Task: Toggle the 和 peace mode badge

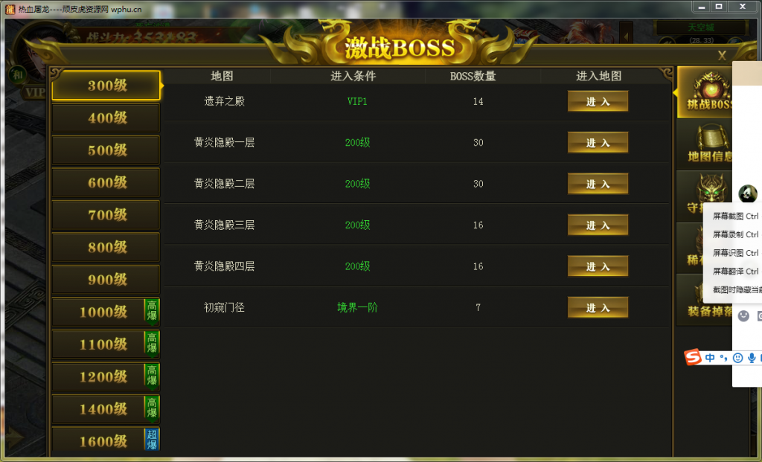Action: click(x=18, y=75)
